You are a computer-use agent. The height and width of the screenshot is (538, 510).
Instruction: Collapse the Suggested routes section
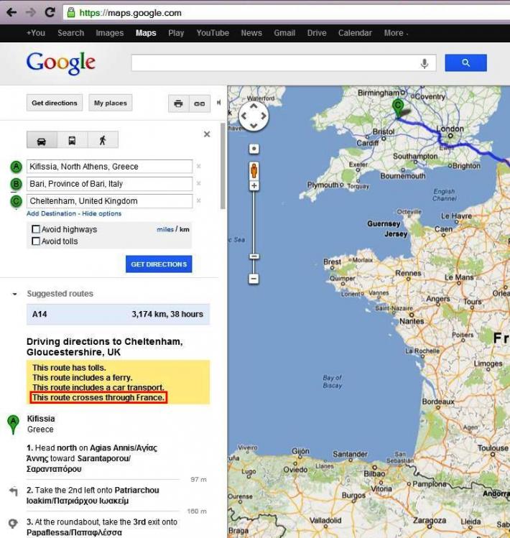pyautogui.click(x=14, y=294)
